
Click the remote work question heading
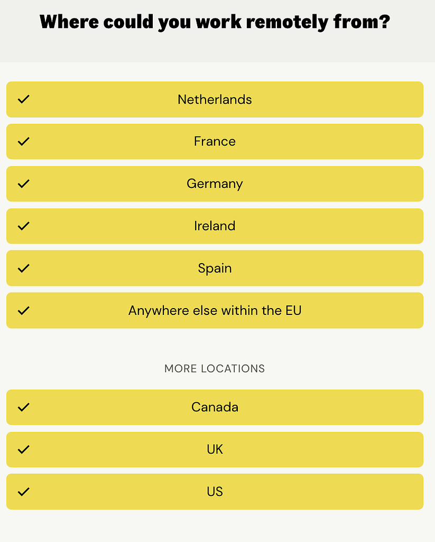coord(215,22)
